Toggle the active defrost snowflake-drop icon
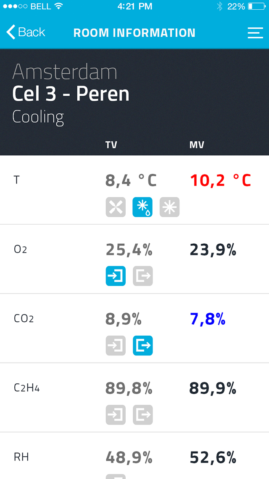The image size is (269, 479). point(142,207)
